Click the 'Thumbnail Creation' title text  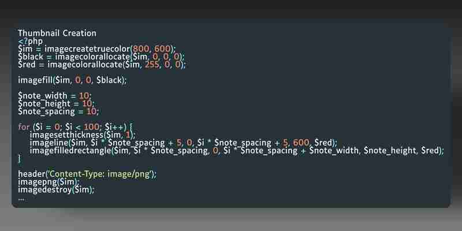tap(57, 33)
